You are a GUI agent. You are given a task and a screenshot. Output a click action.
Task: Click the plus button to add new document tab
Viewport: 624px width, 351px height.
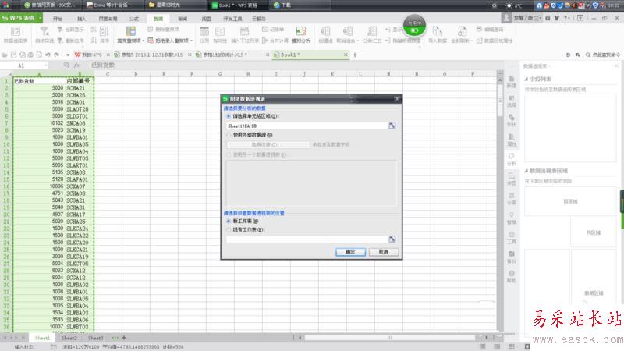click(355, 55)
